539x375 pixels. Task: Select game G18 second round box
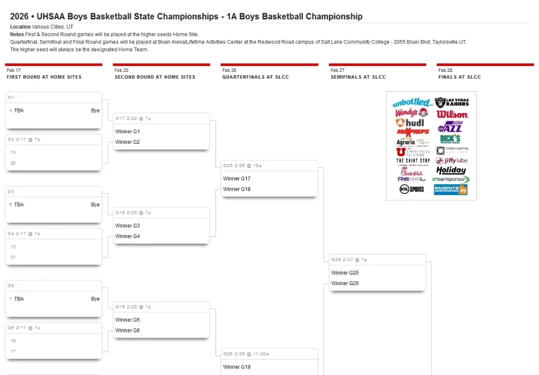tap(161, 226)
